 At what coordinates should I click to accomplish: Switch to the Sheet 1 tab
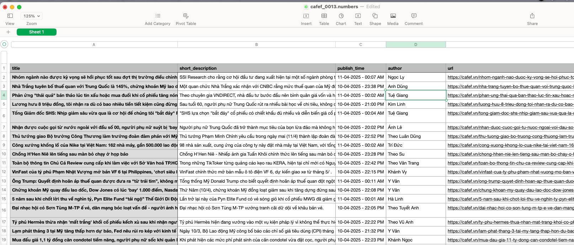(x=37, y=32)
